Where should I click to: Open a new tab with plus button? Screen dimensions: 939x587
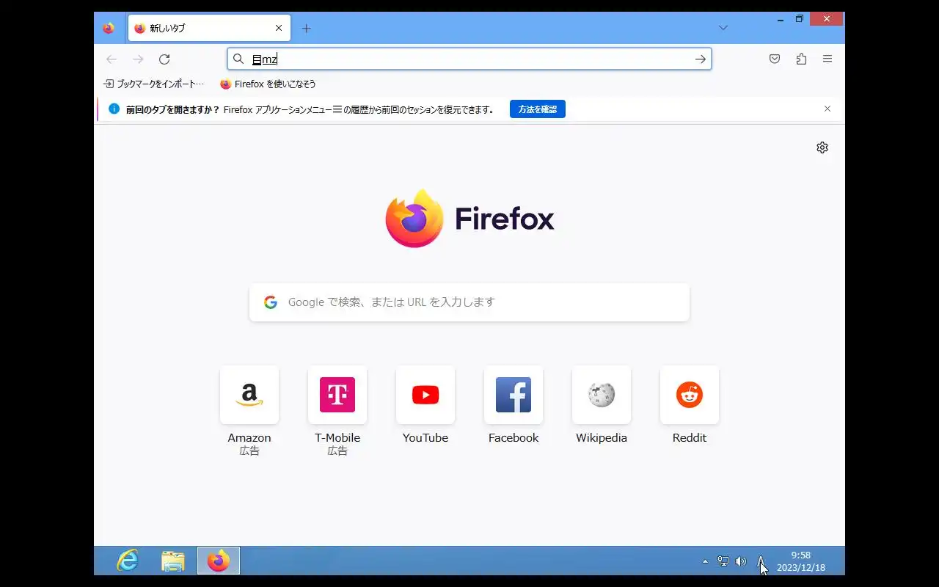[x=307, y=29]
